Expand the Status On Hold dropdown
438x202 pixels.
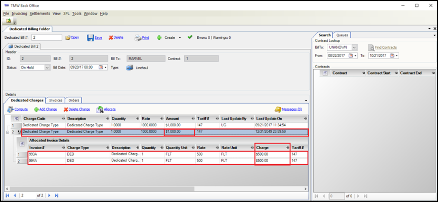[47, 68]
